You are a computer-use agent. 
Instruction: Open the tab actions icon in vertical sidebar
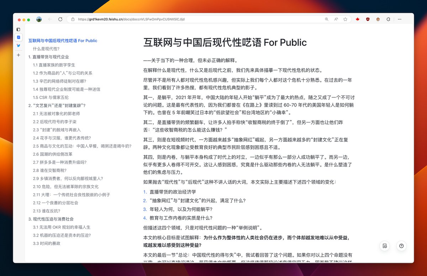point(19,29)
